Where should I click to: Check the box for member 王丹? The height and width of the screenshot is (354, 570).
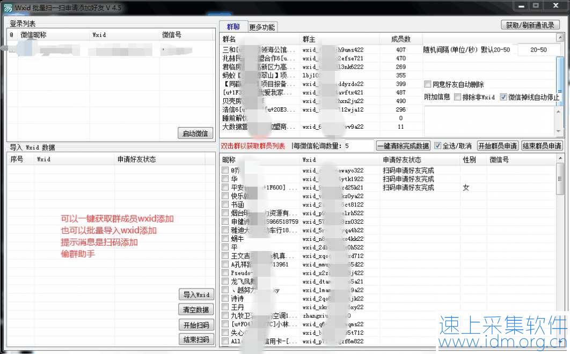tap(225, 307)
